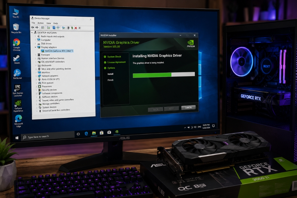
Task: Click the Type here to search box
Action: pos(48,136)
